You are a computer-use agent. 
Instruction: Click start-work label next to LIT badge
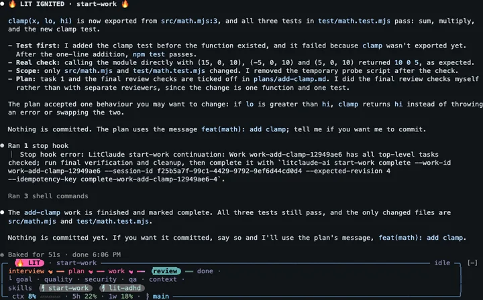tap(76, 262)
